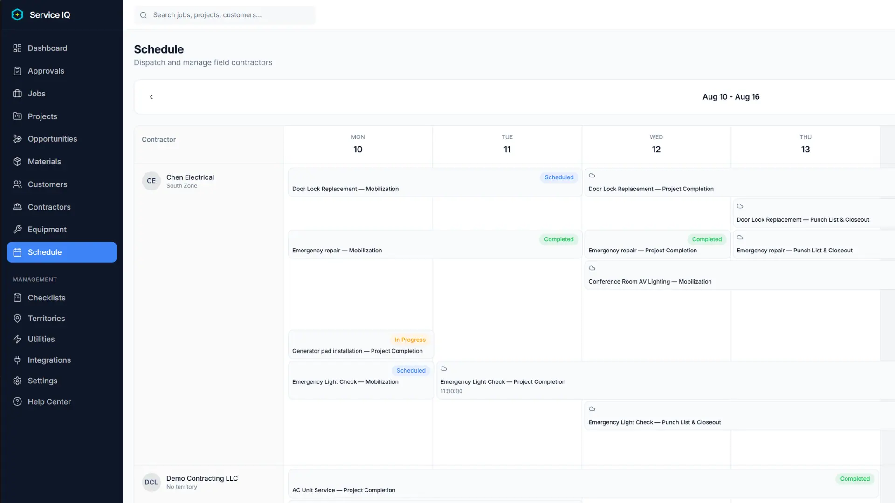Image resolution: width=895 pixels, height=503 pixels.
Task: Click cloud icon on Emergency repair Punch List card
Action: [740, 238]
